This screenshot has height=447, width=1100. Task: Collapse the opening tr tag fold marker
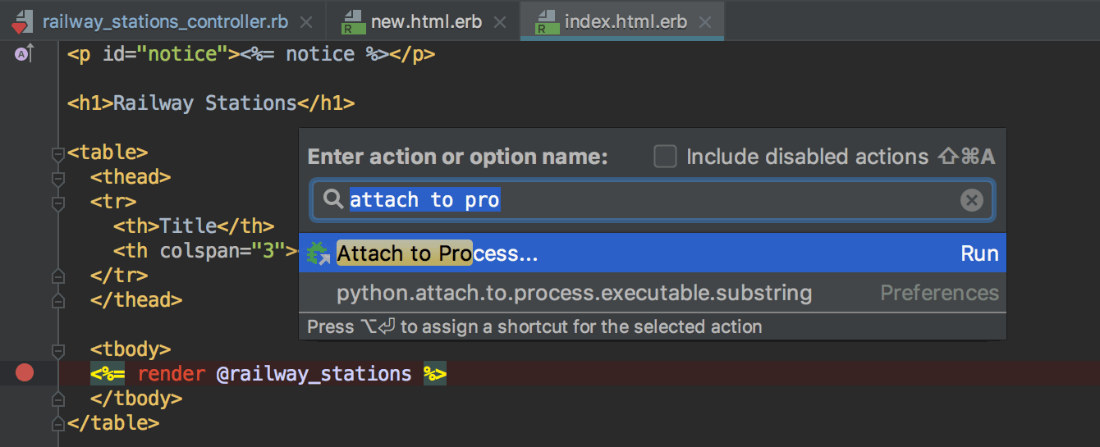pyautogui.click(x=57, y=203)
